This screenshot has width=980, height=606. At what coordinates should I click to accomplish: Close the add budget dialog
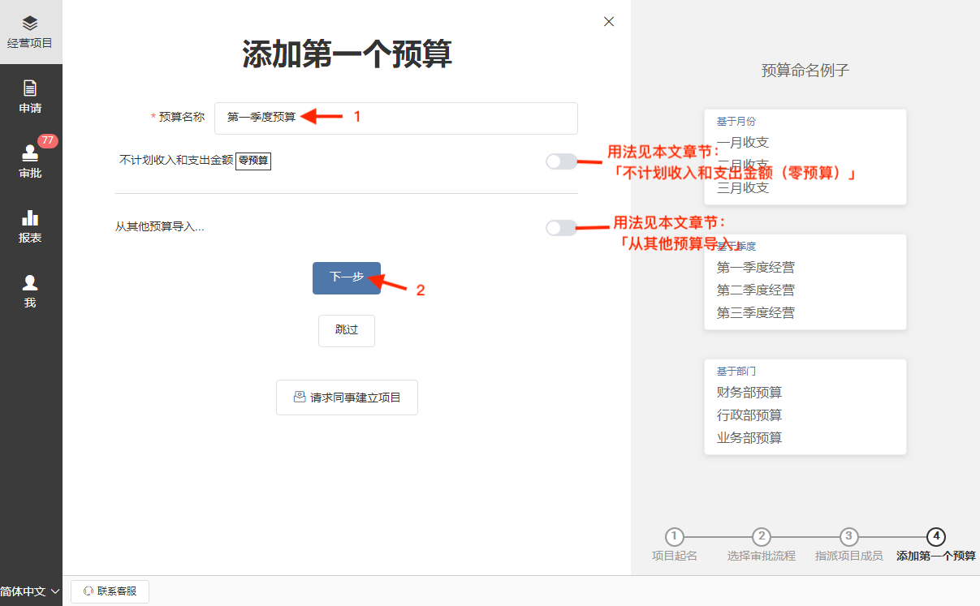[609, 22]
